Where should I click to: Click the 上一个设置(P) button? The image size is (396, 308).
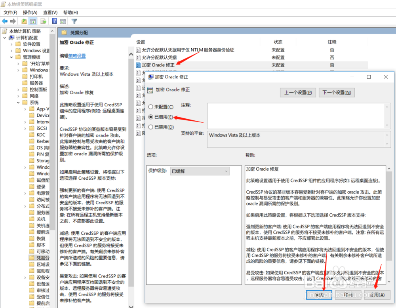298,93
